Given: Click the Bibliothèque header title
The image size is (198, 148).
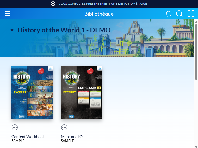Looking at the screenshot, I should click(99, 14).
